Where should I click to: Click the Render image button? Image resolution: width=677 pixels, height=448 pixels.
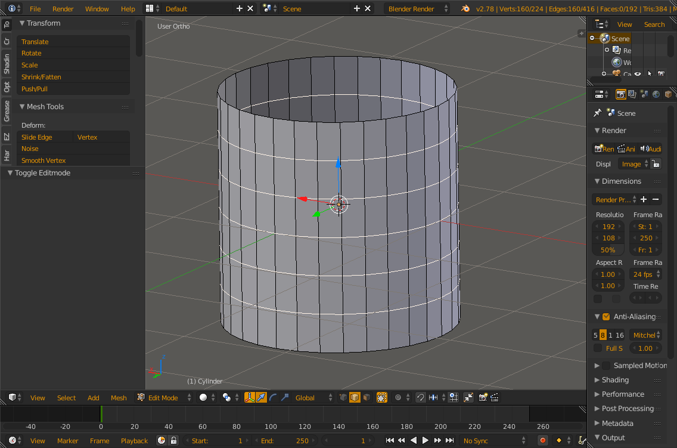[604, 149]
